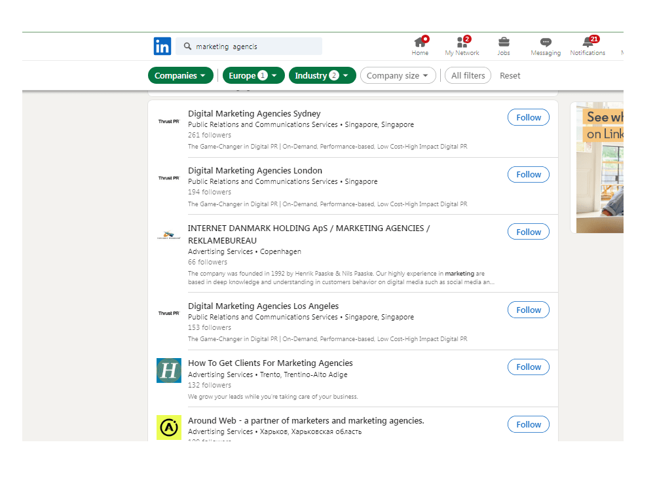Open Around Web partner of marketers page
The width and height of the screenshot is (655, 491).
point(306,420)
